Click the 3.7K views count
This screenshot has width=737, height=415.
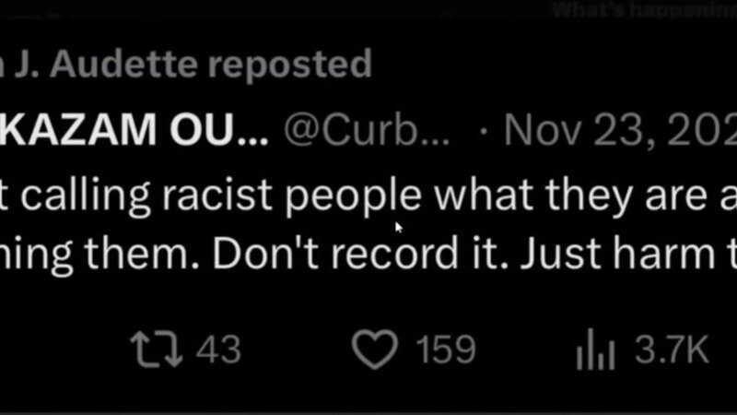pos(669,350)
